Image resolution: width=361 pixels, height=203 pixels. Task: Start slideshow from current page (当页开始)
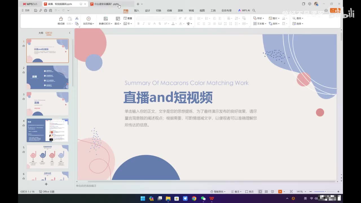(88, 21)
